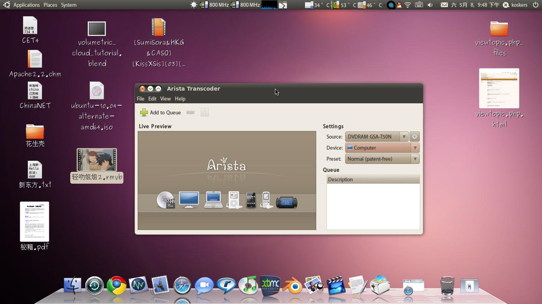Open the Mail stamp icon in dock
This screenshot has height=304, width=542.
[x=160, y=285]
